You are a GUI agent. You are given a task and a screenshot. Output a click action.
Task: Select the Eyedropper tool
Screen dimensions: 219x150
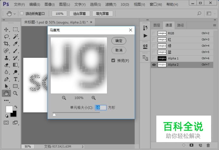pos(15,44)
